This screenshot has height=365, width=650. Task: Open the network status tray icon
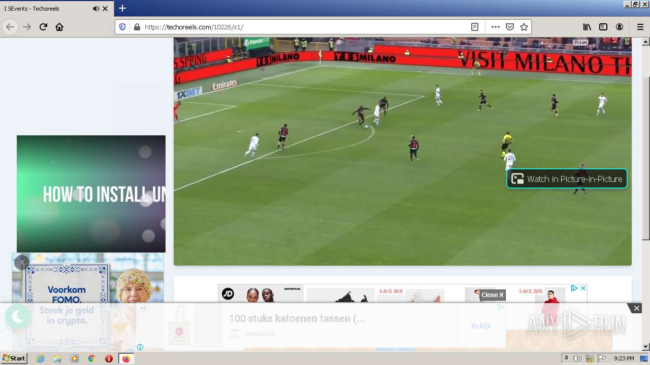590,358
